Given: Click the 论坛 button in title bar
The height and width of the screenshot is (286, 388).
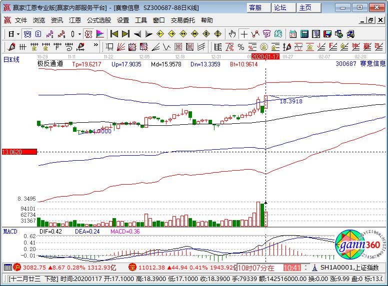Looking at the screenshot, I should (283, 7).
